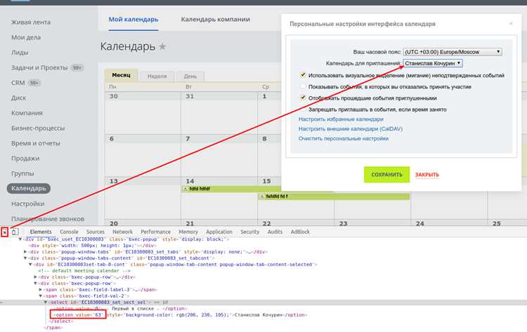527x332 pixels.
Task: Toggle dimming of past events checkbox
Action: pyautogui.click(x=303, y=98)
